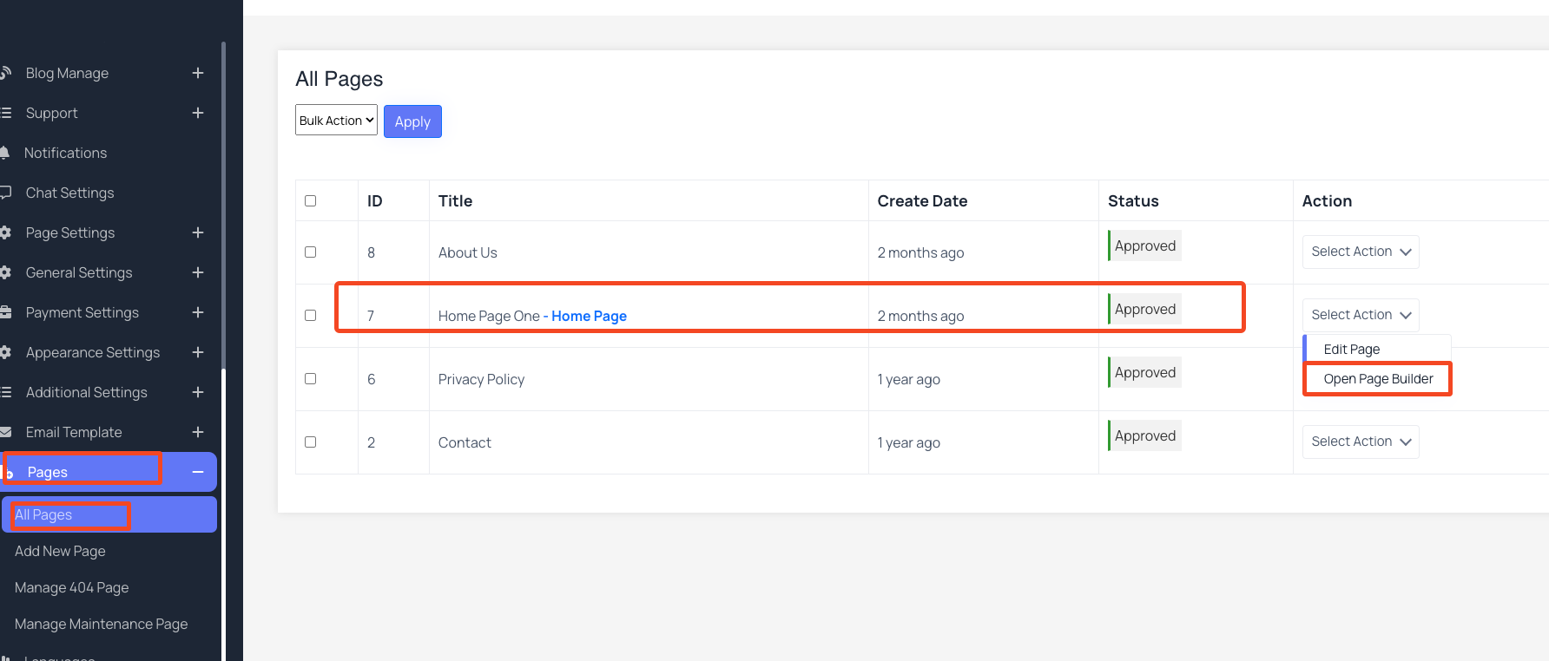Viewport: 1549px width, 661px height.
Task: Expand Support menu plus icon
Action: pyautogui.click(x=198, y=113)
